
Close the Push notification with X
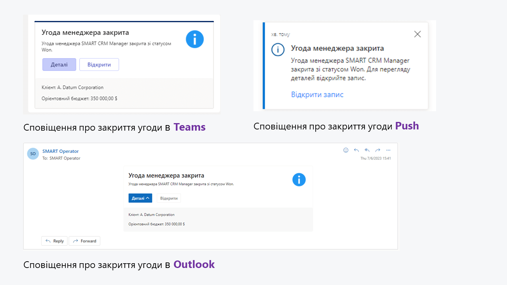point(417,34)
